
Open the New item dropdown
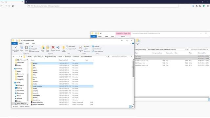[71, 47]
